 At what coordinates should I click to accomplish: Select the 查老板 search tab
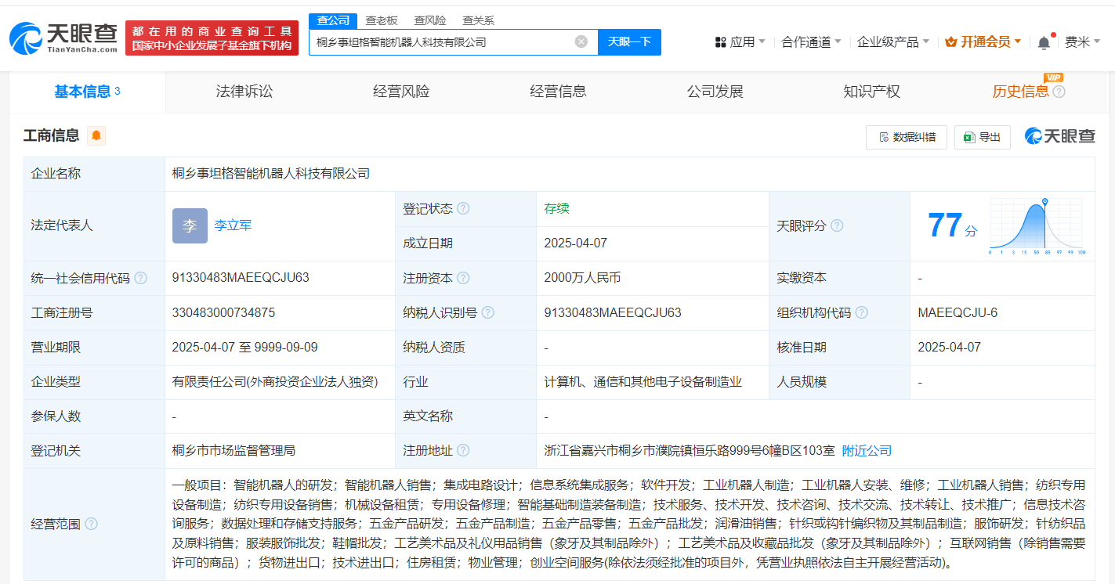click(x=382, y=20)
